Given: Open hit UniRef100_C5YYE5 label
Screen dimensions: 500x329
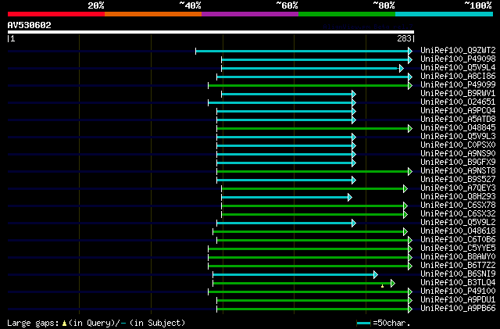Looking at the screenshot, I should click(x=458, y=249).
